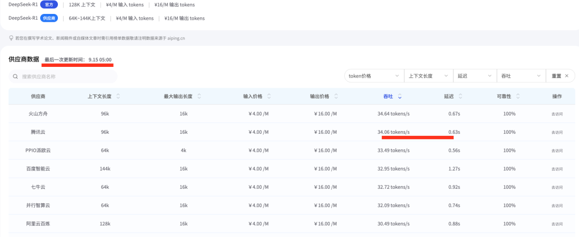Open the 吞吐 filter dropdown
This screenshot has width=579, height=237.
coord(521,76)
